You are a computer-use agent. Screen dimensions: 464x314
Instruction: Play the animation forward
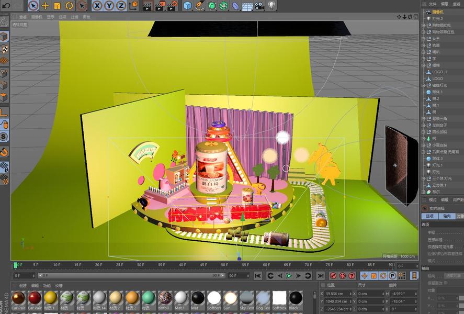[x=289, y=276]
